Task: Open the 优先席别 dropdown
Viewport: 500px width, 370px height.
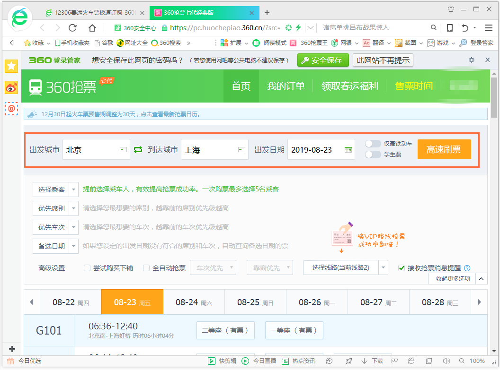Action: coord(74,208)
